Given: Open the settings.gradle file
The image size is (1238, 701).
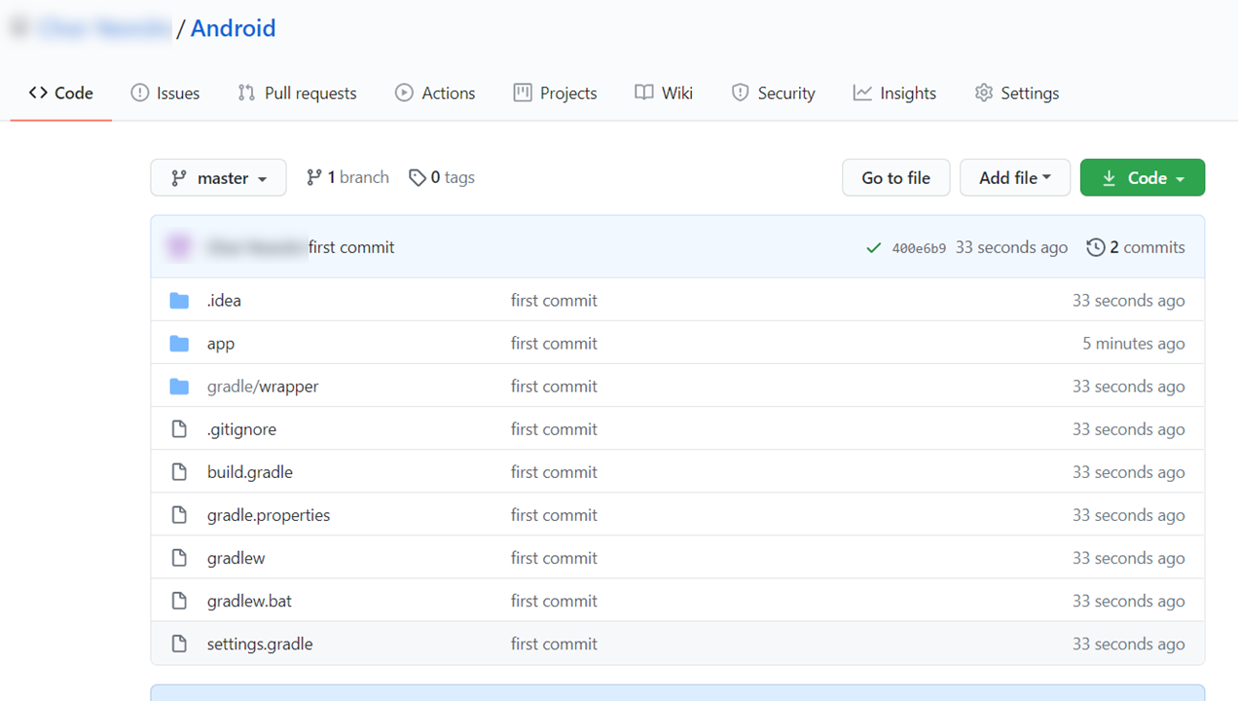Looking at the screenshot, I should pos(260,644).
